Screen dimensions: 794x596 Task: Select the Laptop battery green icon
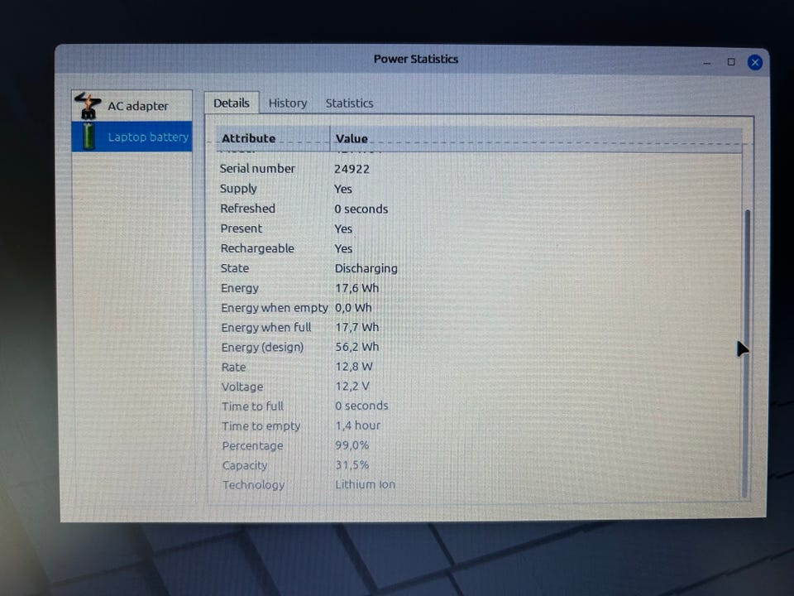[x=88, y=137]
